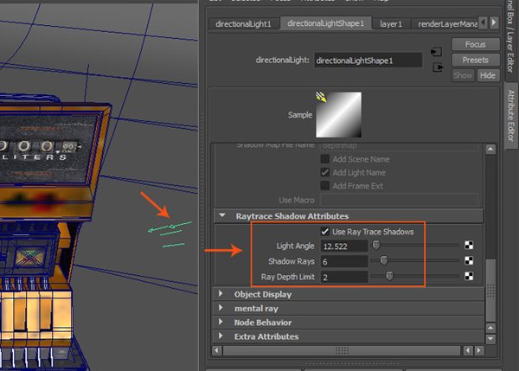Adjust the Ray Depth Limit slider
Screen dimensions: 519x371
tap(389, 276)
